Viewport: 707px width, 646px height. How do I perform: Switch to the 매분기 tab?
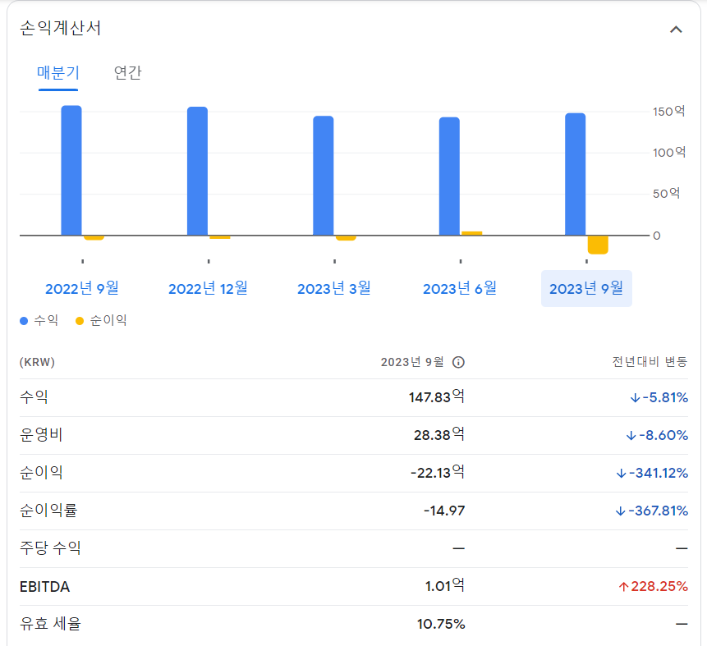(58, 72)
